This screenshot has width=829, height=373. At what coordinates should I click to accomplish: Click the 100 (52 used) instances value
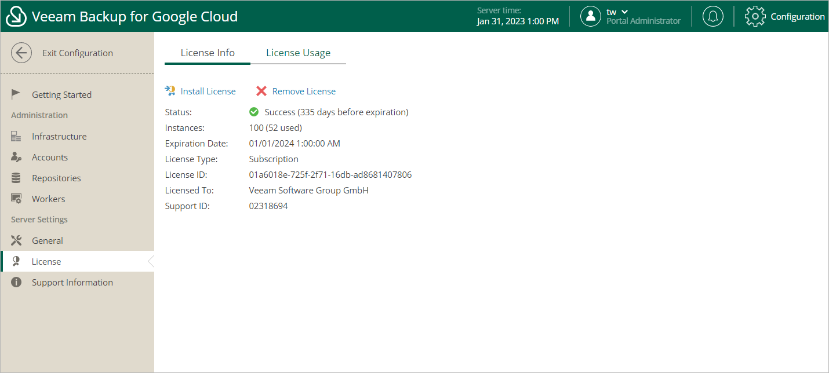(275, 127)
